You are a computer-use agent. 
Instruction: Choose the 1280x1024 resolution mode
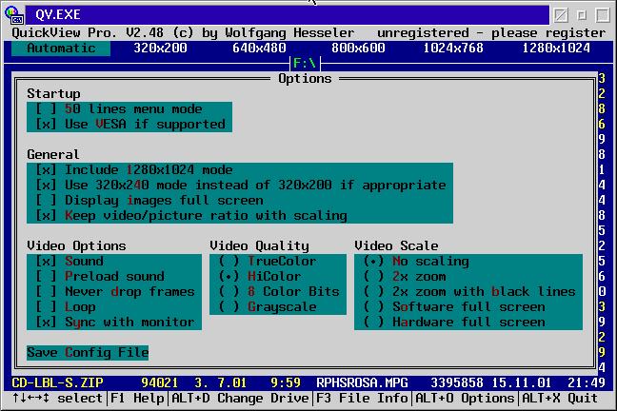click(556, 48)
